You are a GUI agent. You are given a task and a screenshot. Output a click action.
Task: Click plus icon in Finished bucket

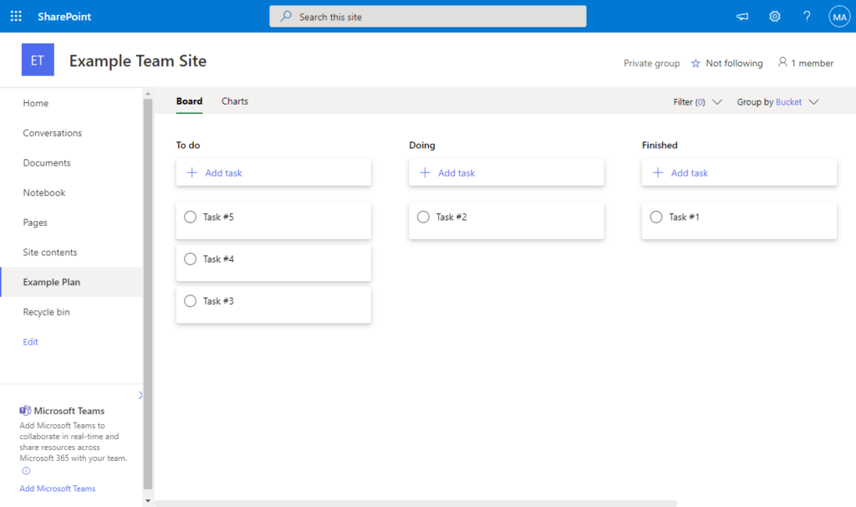click(x=658, y=172)
